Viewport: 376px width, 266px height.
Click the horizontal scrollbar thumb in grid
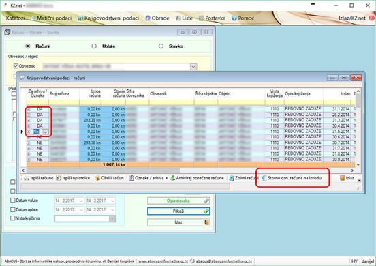click(x=103, y=171)
